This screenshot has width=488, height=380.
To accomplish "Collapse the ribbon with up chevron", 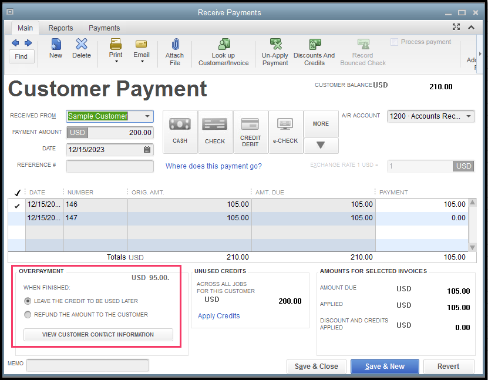I will click(x=471, y=28).
